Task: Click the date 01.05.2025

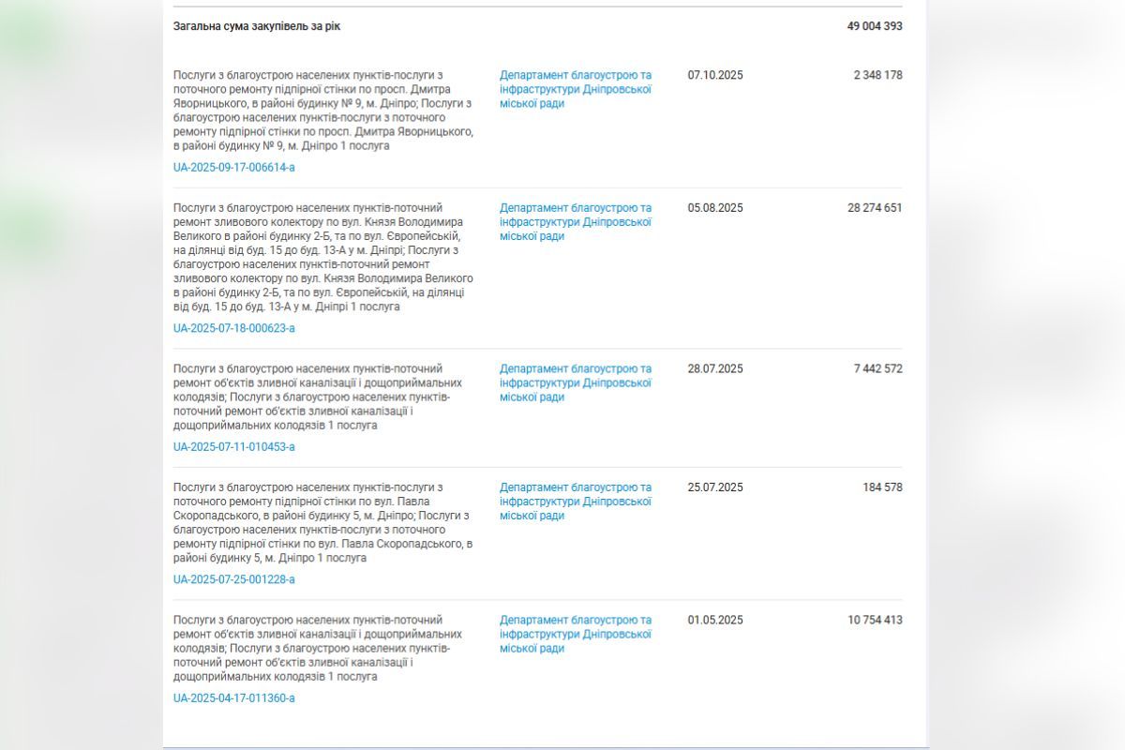Action: [x=714, y=621]
